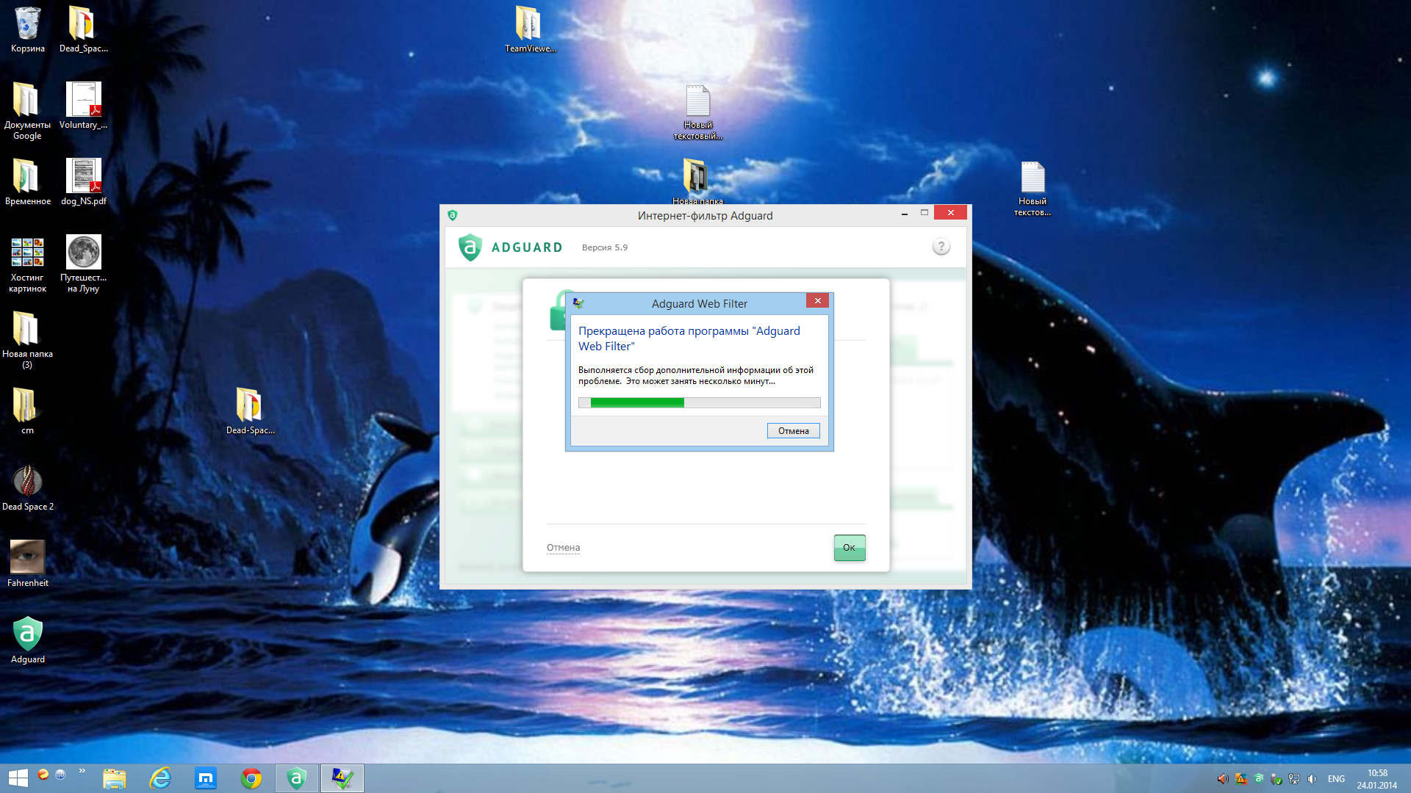This screenshot has width=1411, height=793.
Task: Click the green Ок button
Action: 849,548
